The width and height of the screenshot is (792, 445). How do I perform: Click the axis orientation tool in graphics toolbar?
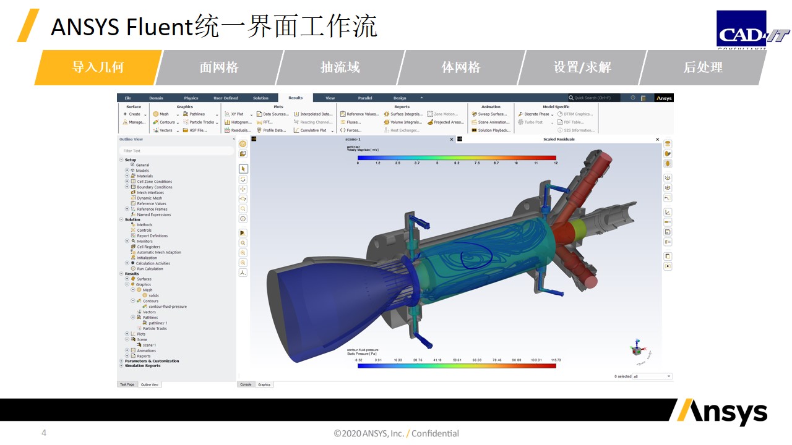tap(243, 273)
